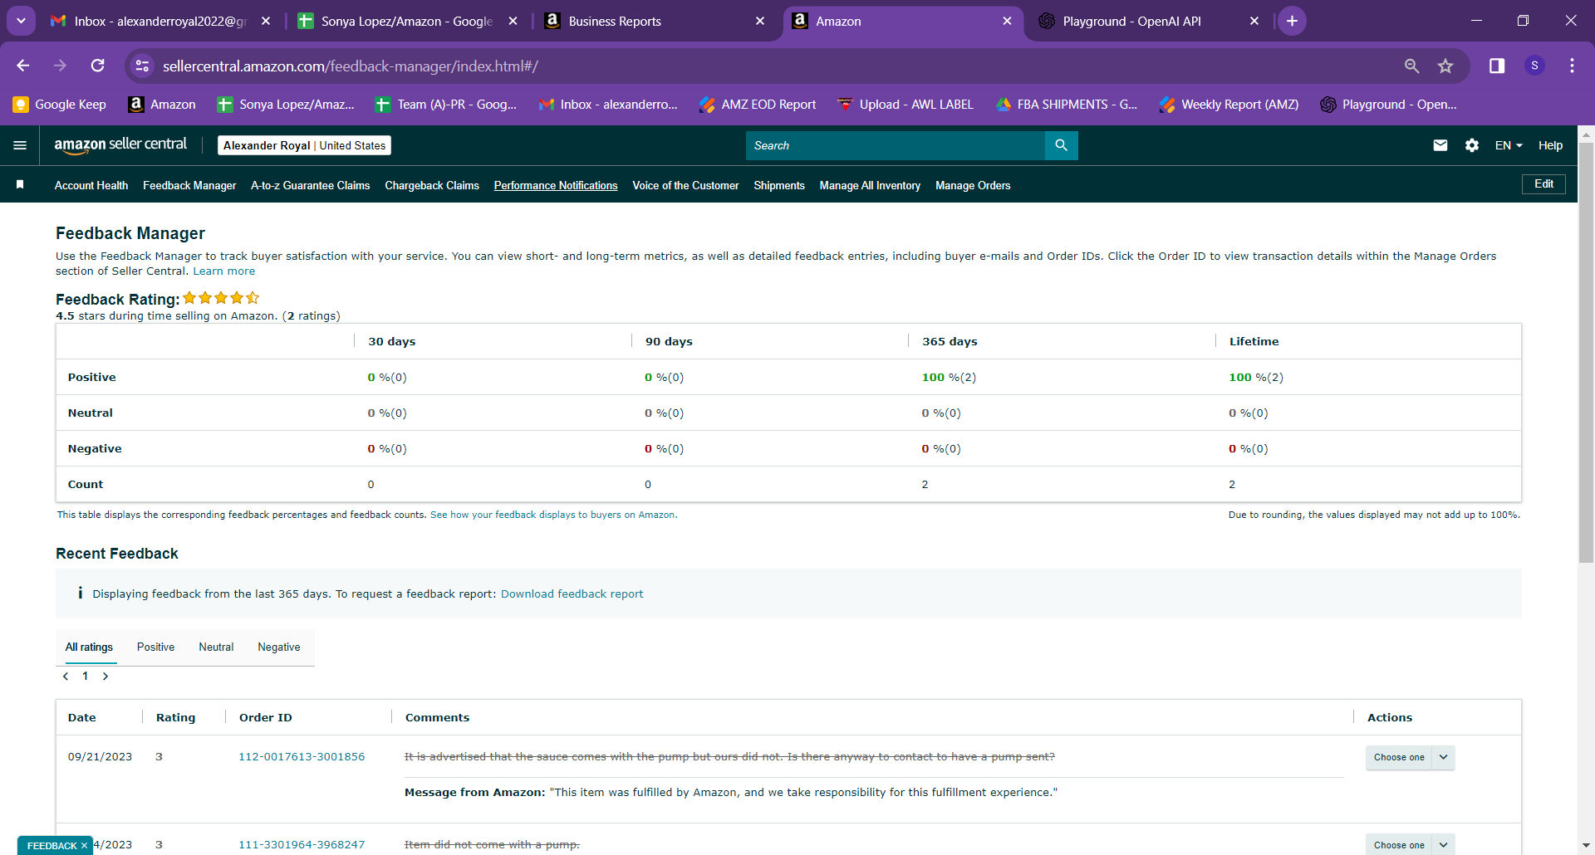Open the Upload - AWL LABEL bookmark

(905, 105)
